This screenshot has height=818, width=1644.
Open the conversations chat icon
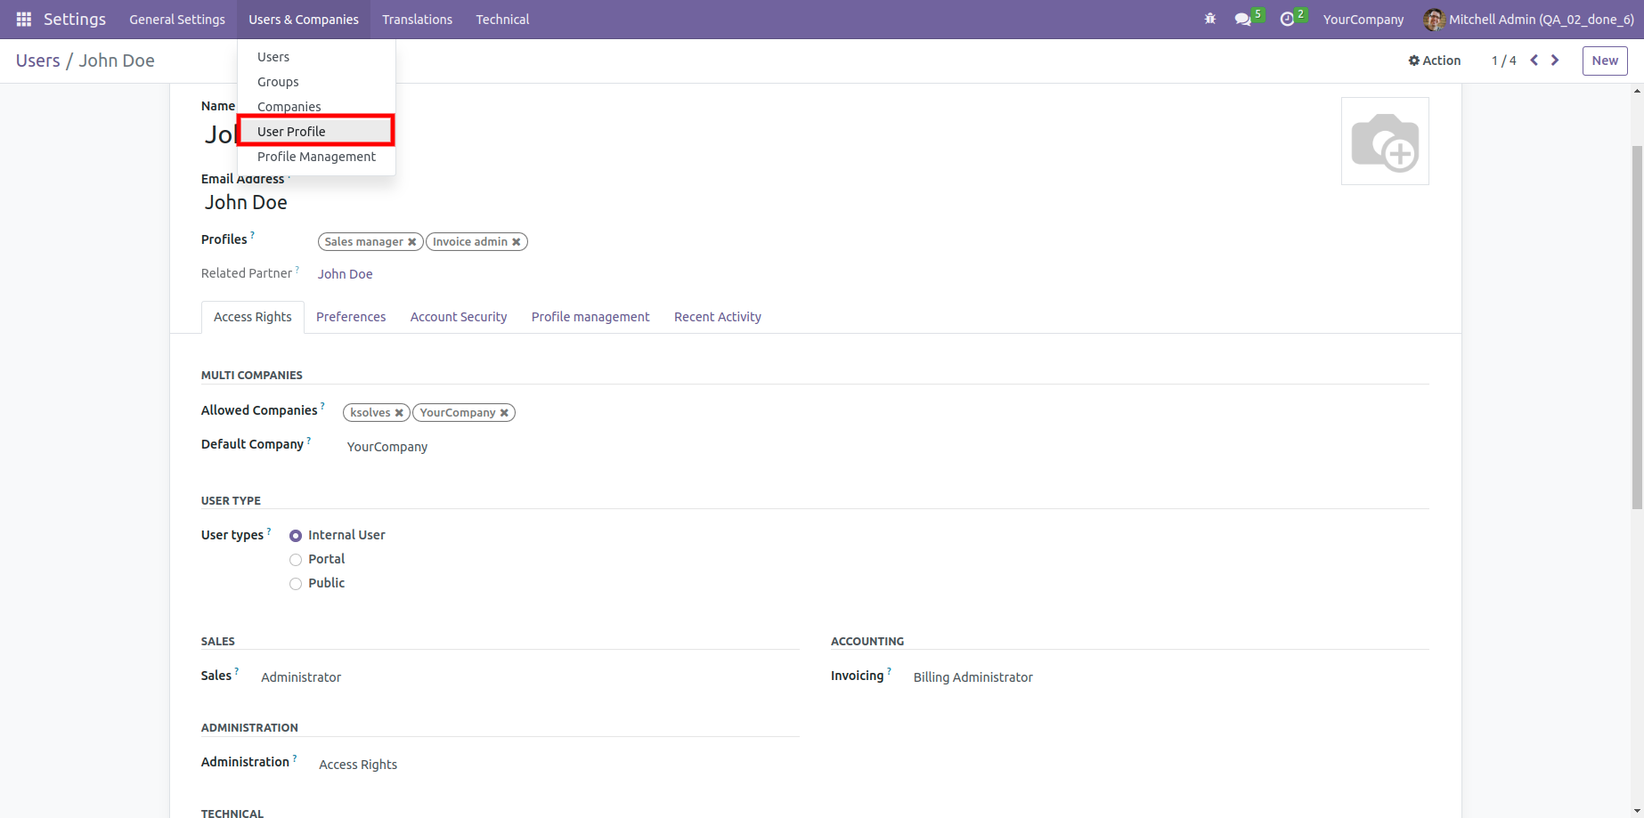pos(1242,20)
